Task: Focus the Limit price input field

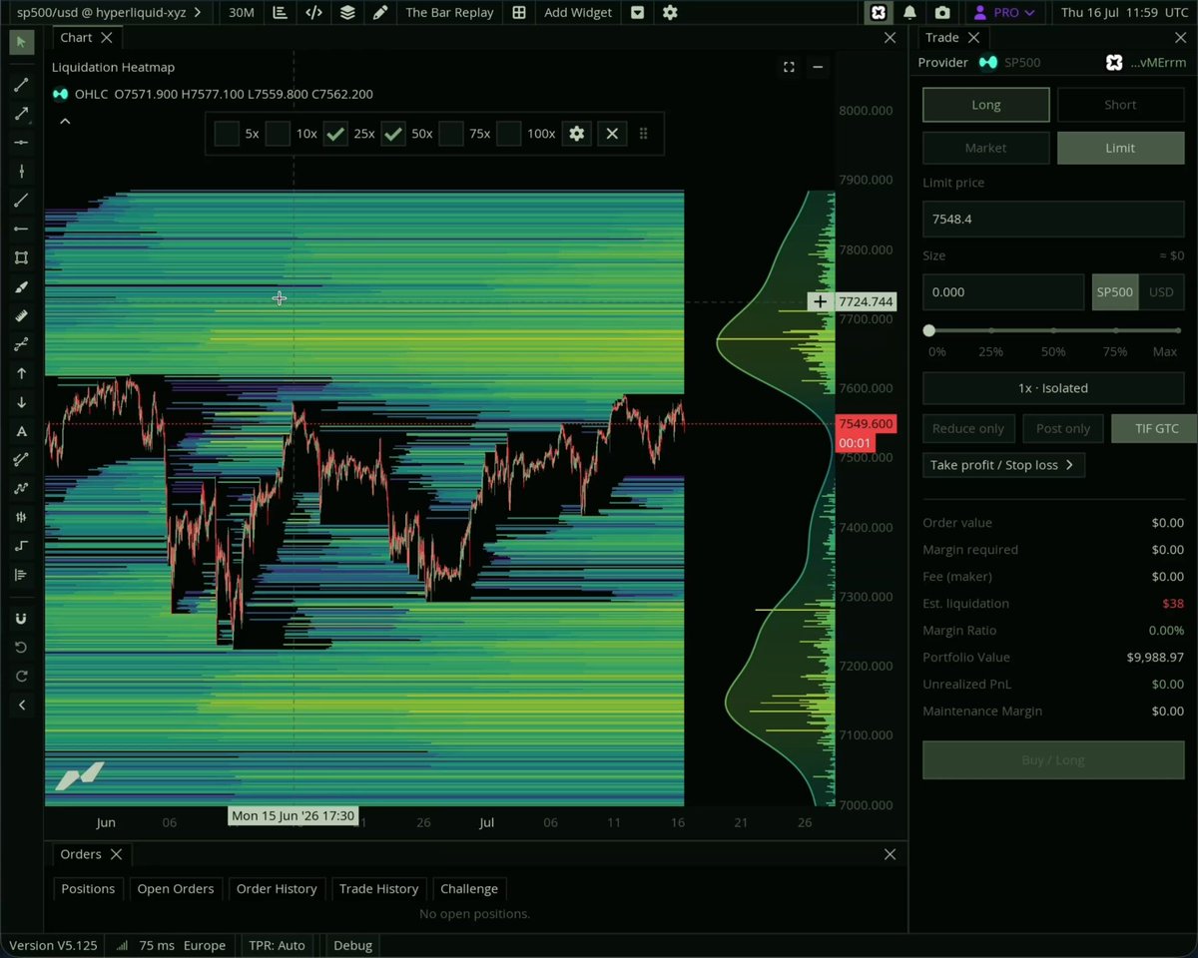Action: pos(1053,219)
